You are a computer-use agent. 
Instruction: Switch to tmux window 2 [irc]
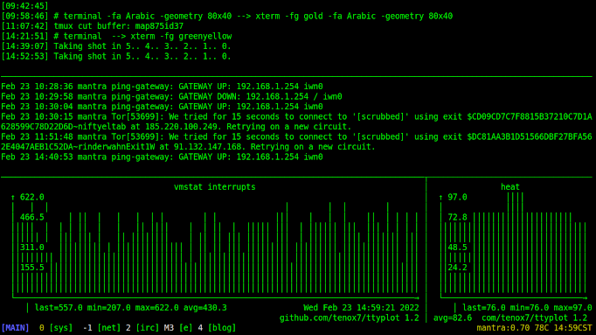pos(142,328)
